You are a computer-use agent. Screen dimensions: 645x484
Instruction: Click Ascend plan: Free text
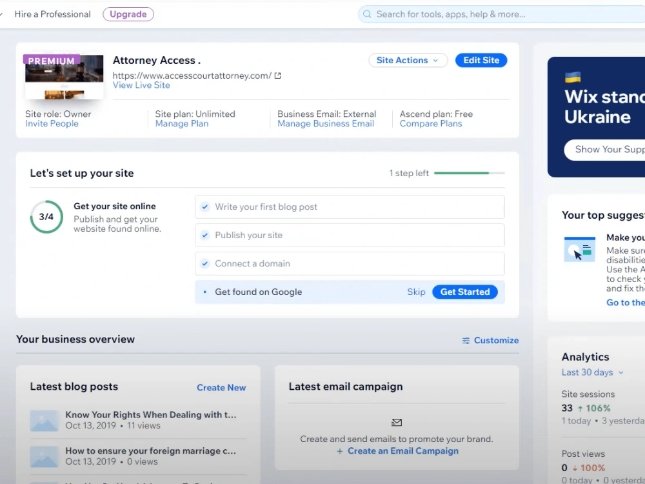[x=436, y=114]
